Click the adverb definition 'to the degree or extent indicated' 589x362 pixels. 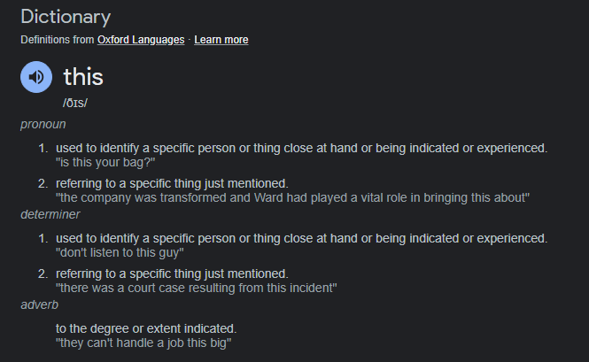click(x=146, y=328)
